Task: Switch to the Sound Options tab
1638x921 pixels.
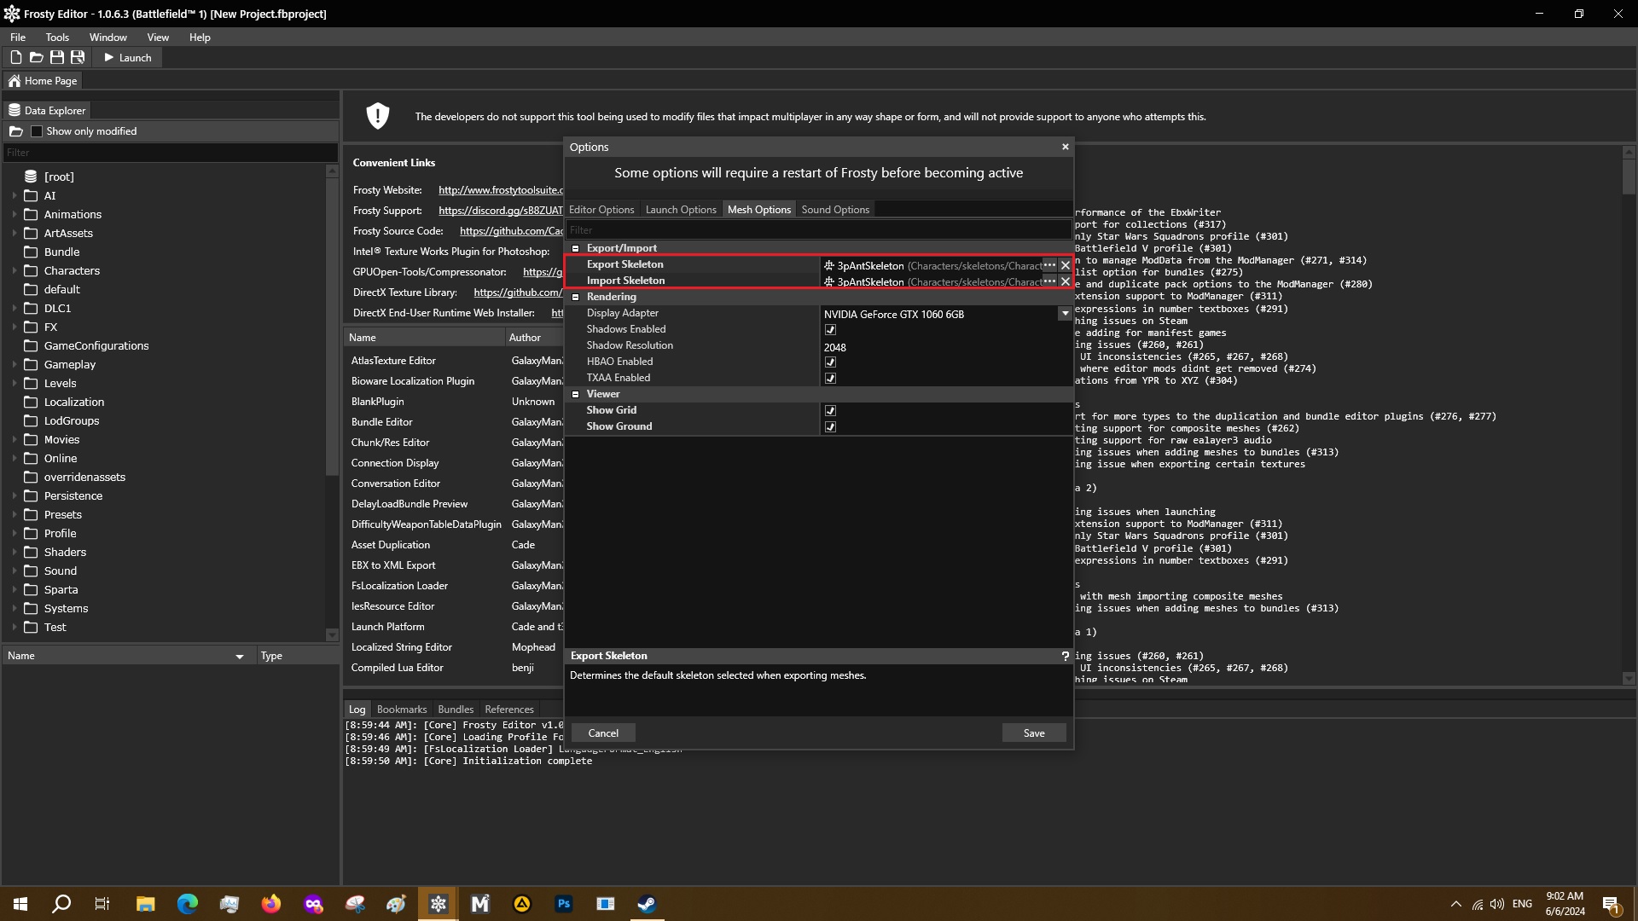Action: (x=834, y=210)
